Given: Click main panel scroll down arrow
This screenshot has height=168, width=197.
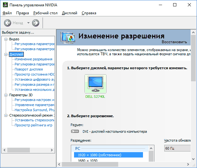Looking at the screenshot, I should click(x=194, y=159).
